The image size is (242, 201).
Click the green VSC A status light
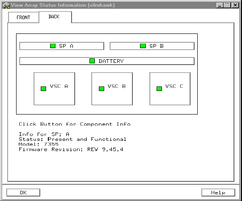pyautogui.click(x=43, y=89)
